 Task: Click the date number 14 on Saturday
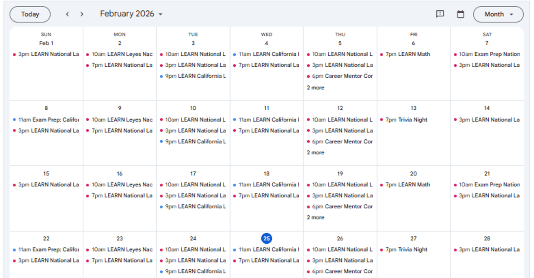click(x=487, y=108)
